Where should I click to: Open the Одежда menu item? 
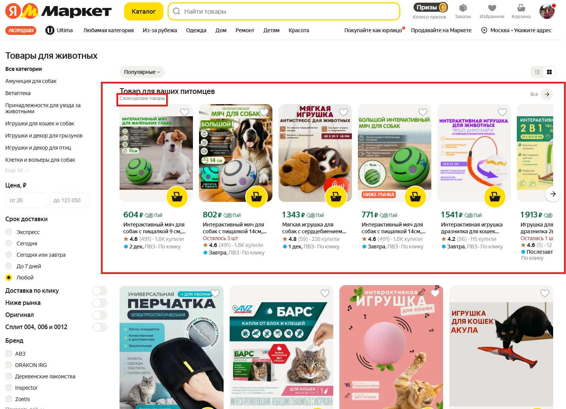pos(196,30)
